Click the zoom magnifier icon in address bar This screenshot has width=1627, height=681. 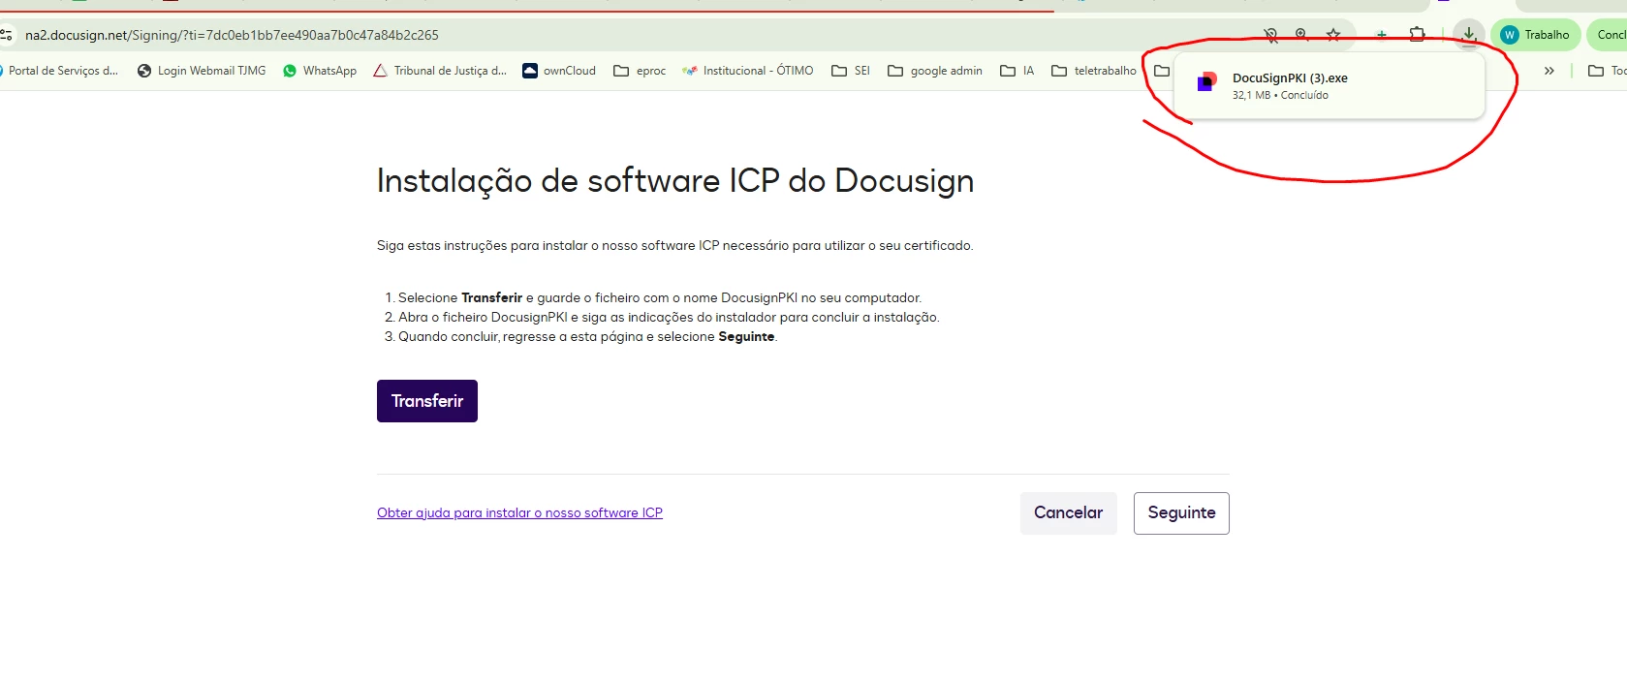1302,35
